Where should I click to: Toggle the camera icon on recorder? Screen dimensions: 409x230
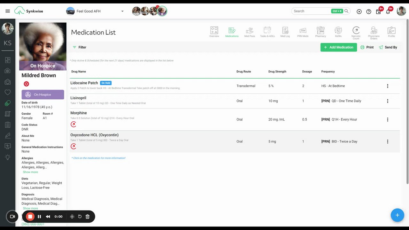tap(12, 217)
